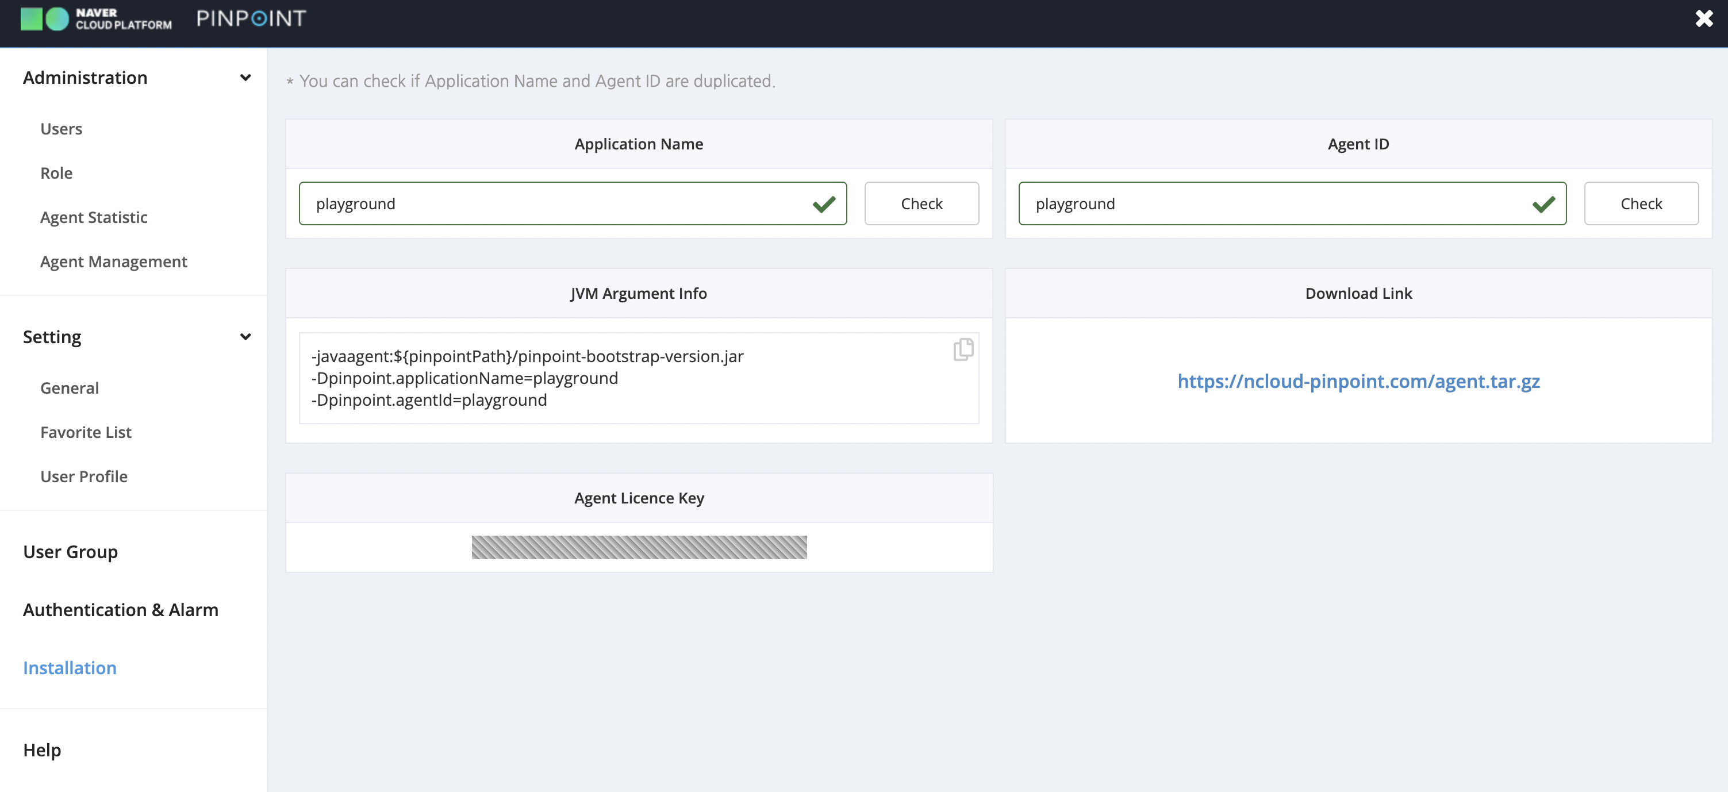Viewport: 1728px width, 792px height.
Task: Open the agent.tar.gz download link
Action: click(1358, 382)
